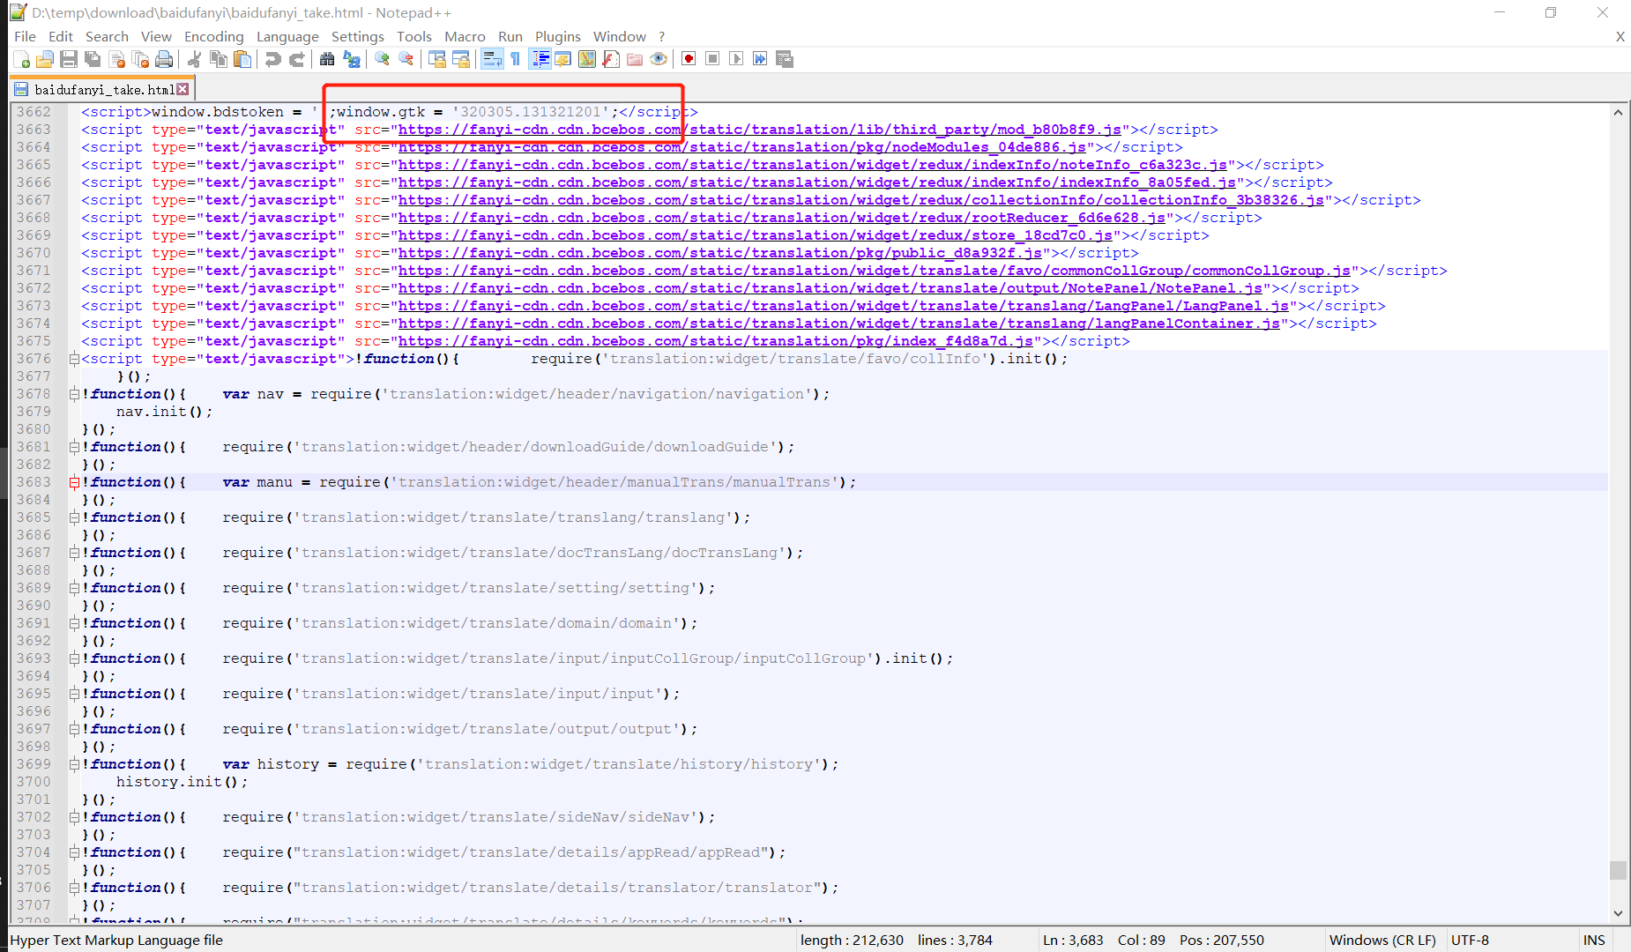Click the mod_b80b8f9.js script link

tap(759, 130)
